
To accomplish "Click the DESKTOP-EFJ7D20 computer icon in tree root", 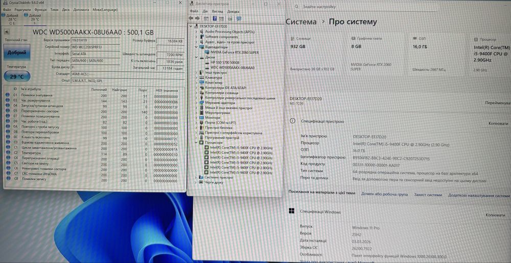I will (196, 26).
